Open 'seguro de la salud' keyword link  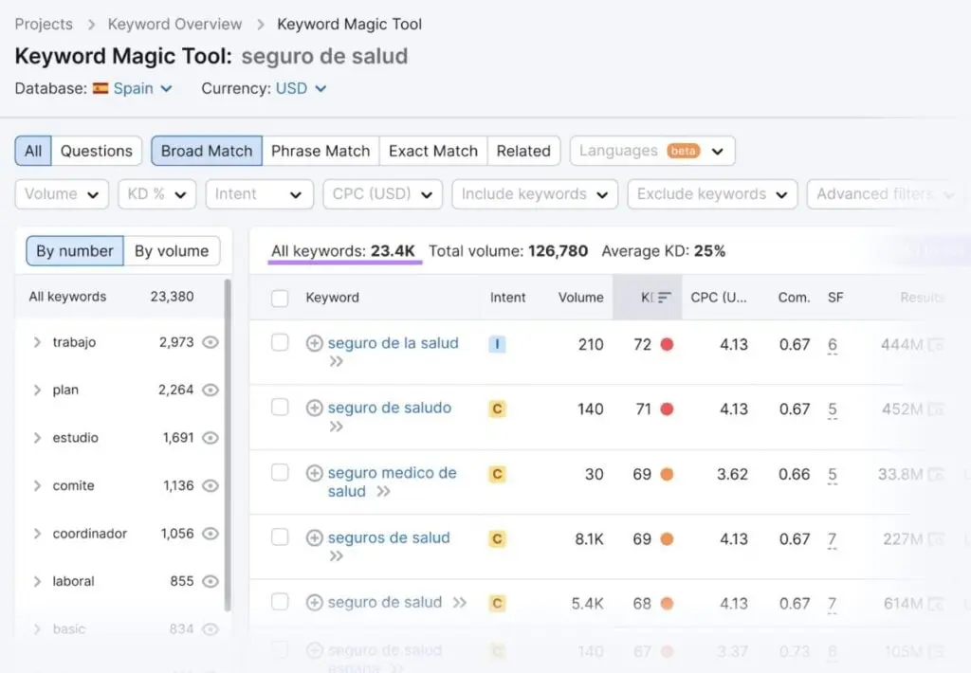[x=394, y=343]
